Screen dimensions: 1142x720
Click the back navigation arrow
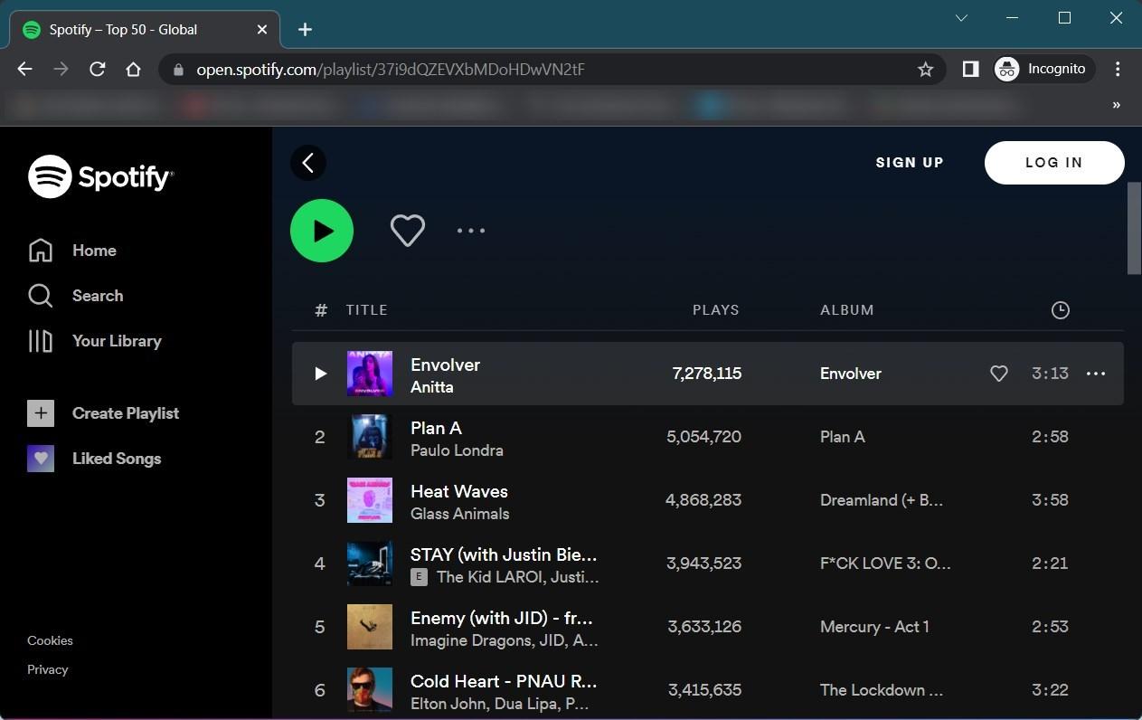coord(307,162)
